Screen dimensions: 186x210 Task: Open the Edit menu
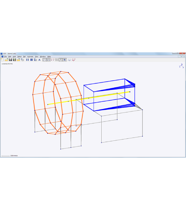point(10,57)
